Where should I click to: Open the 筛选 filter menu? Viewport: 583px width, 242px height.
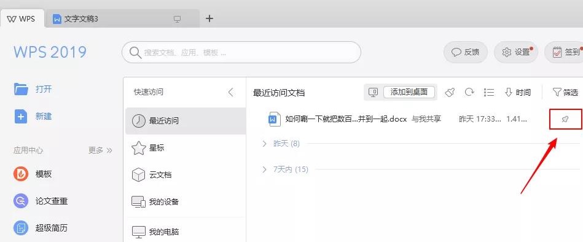click(566, 92)
